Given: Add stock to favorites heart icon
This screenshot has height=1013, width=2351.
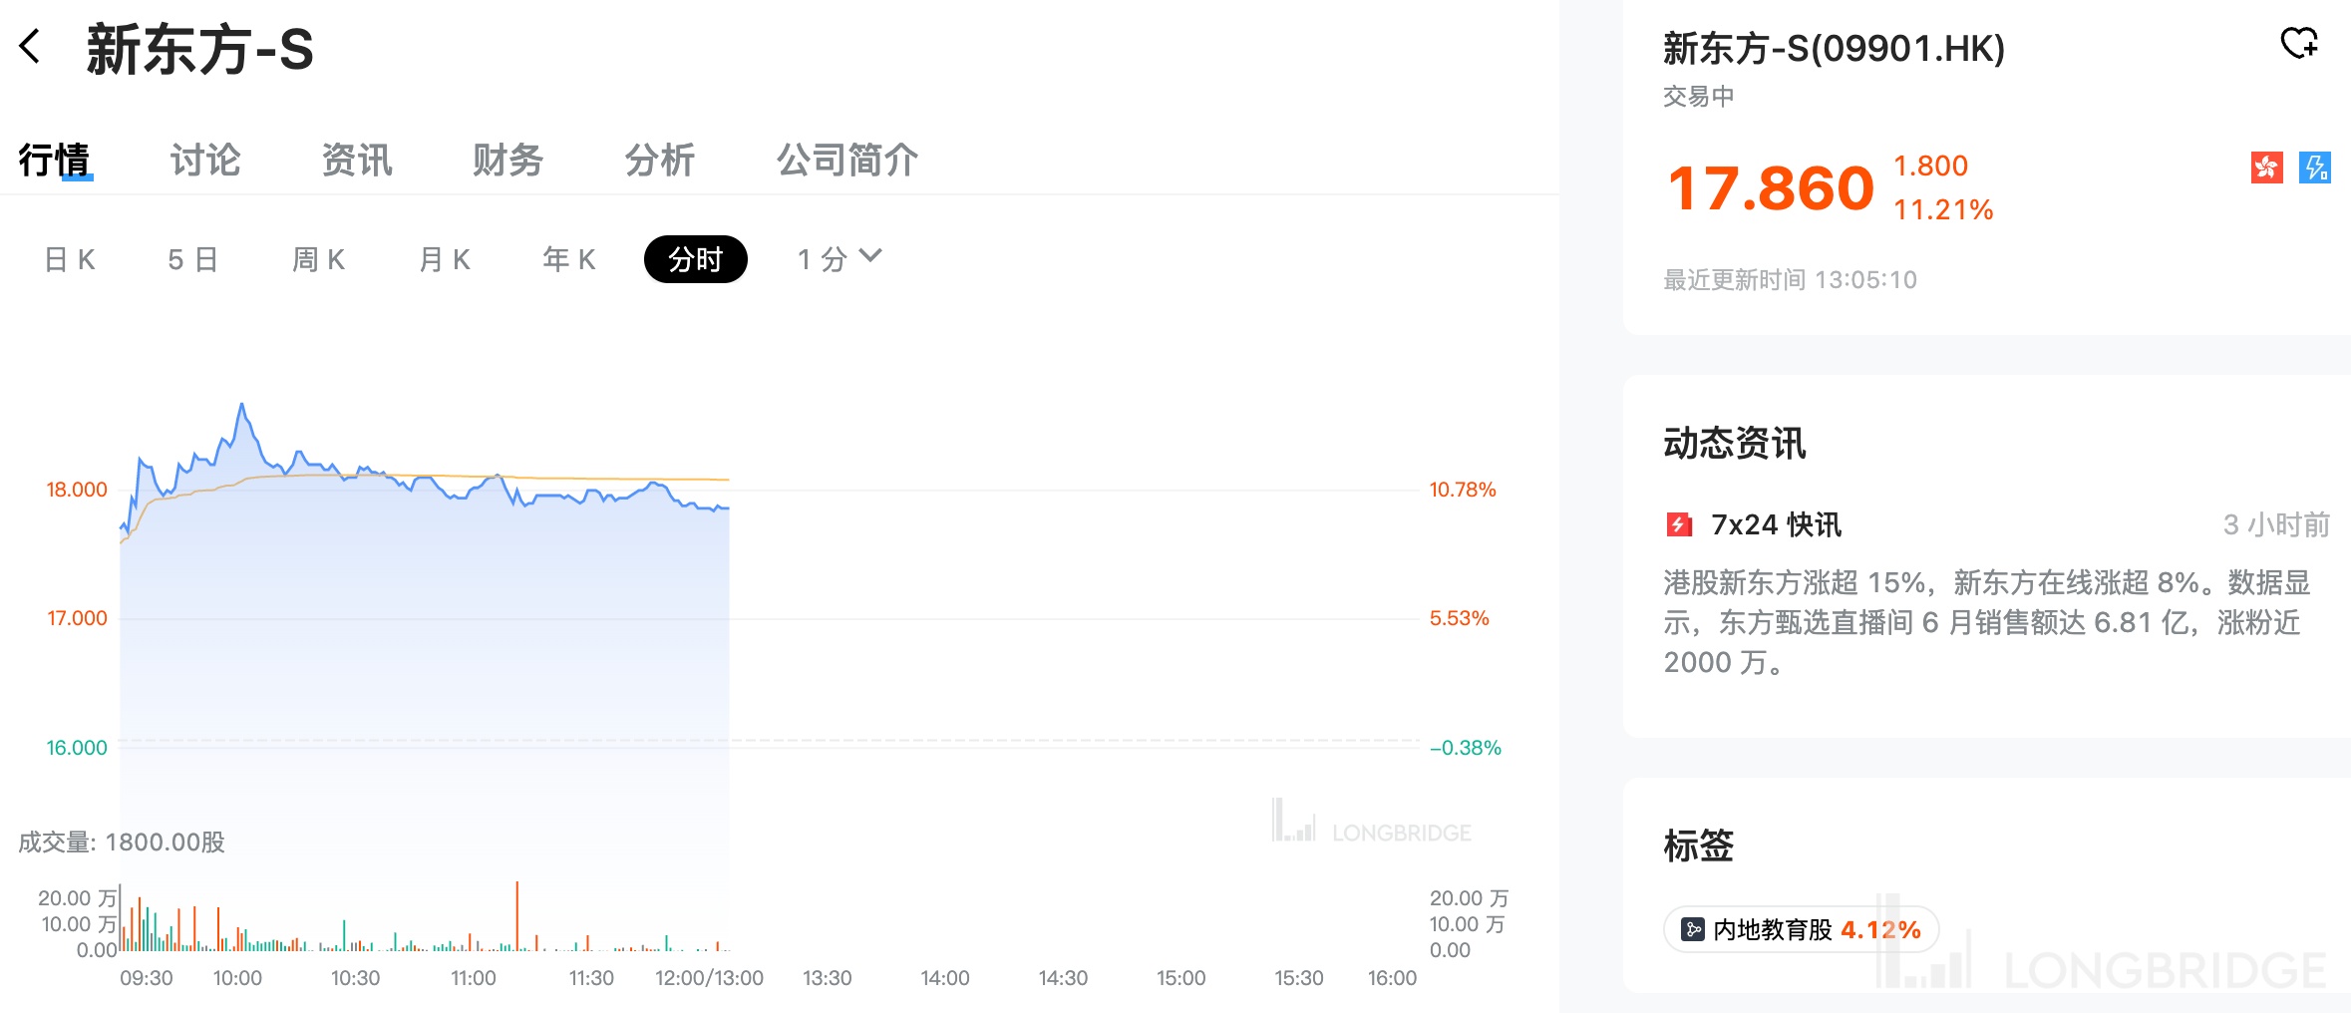Looking at the screenshot, I should 2300,43.
